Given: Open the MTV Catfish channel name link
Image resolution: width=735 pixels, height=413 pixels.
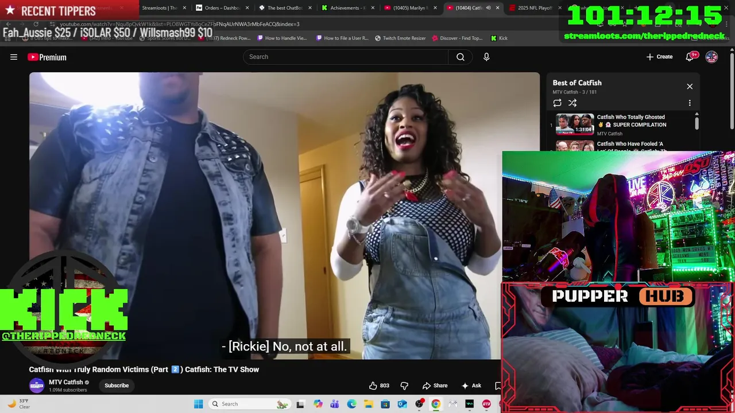Looking at the screenshot, I should point(66,382).
